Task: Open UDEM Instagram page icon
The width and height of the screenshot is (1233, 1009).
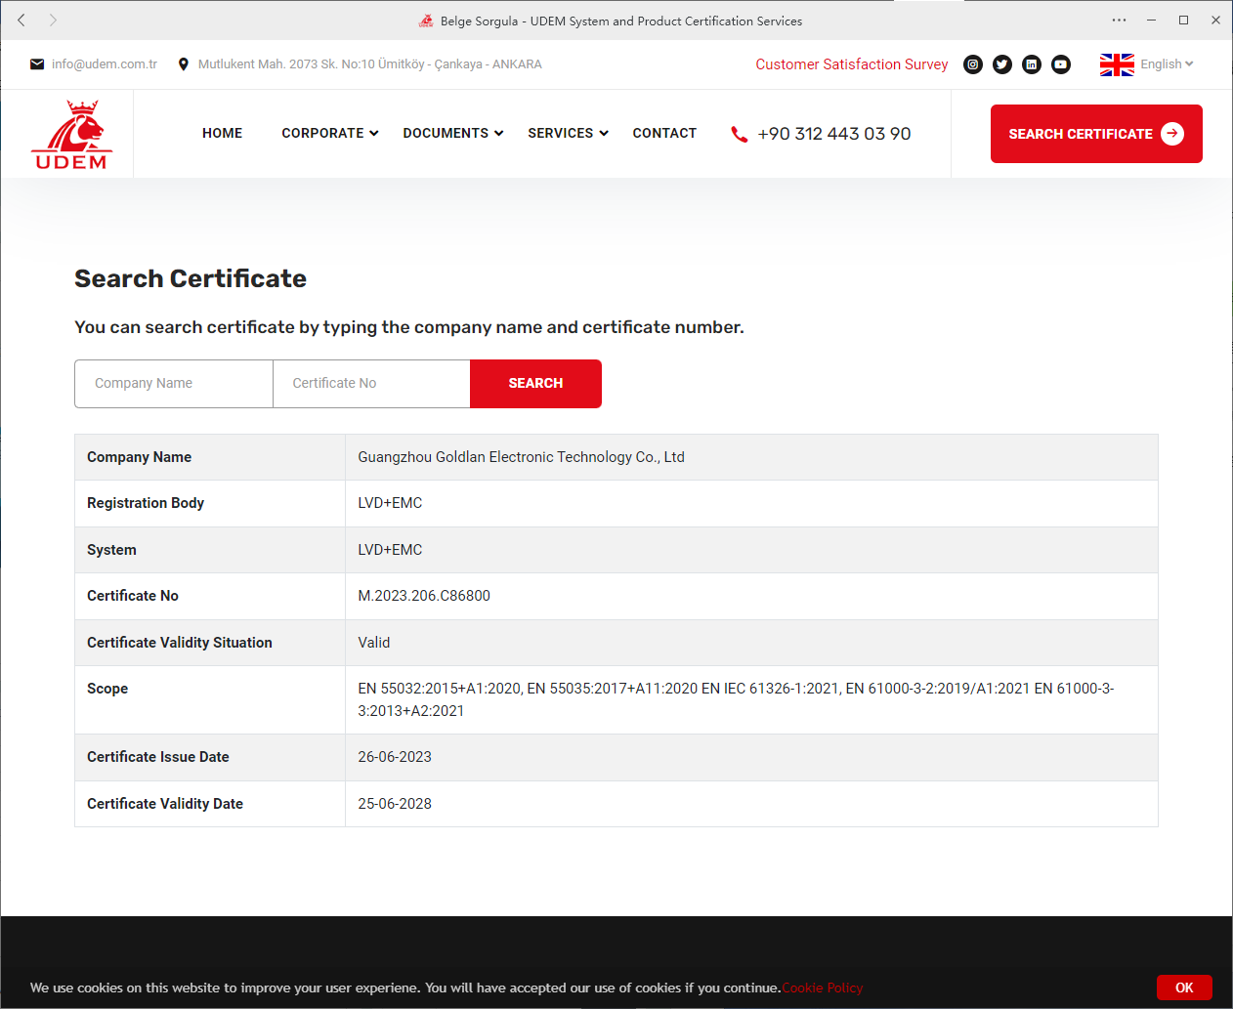Action: coord(973,64)
